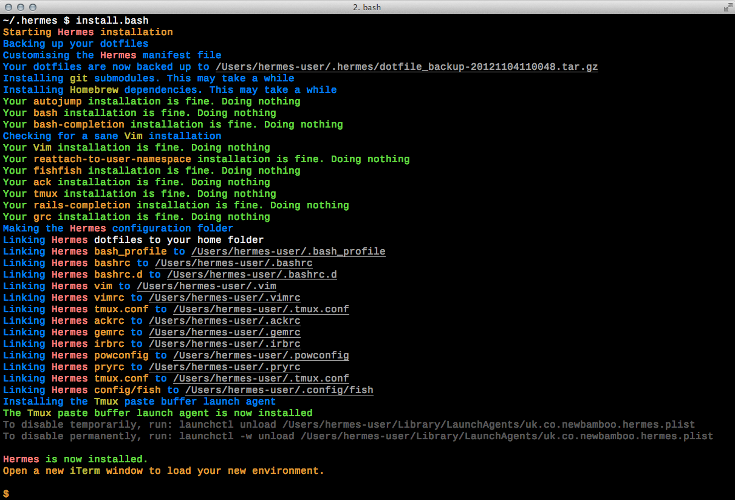Screen dimensions: 735x500
Task: Click the 'Your Vim installation is fine' line
Action: click(x=137, y=148)
